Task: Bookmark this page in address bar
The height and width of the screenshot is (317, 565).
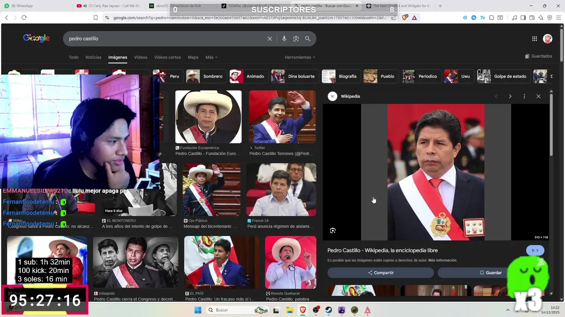Action: point(95,18)
